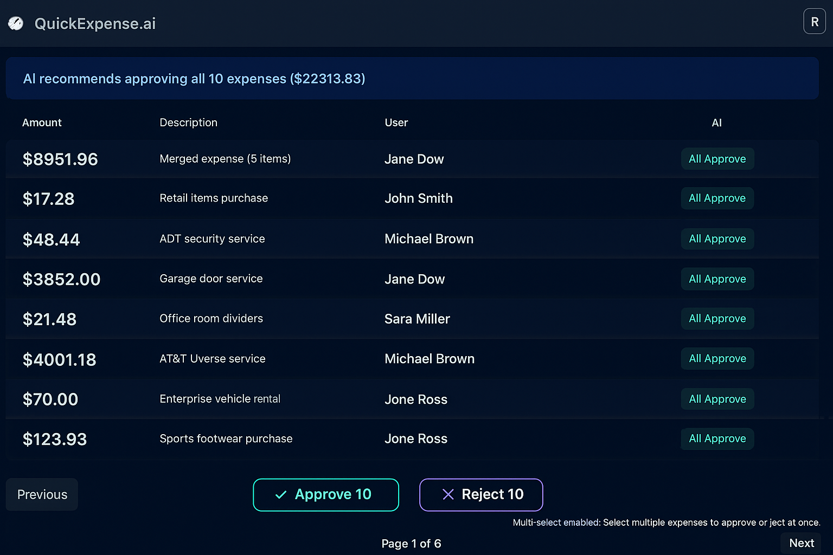Approve Jone Ross's Enterprise vehicle rental
833x555 pixels.
click(717, 399)
